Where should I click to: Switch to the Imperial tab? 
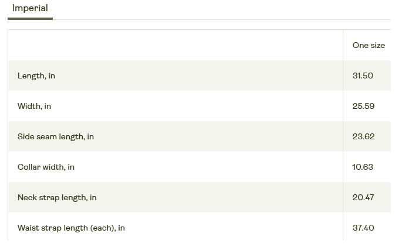pos(30,8)
